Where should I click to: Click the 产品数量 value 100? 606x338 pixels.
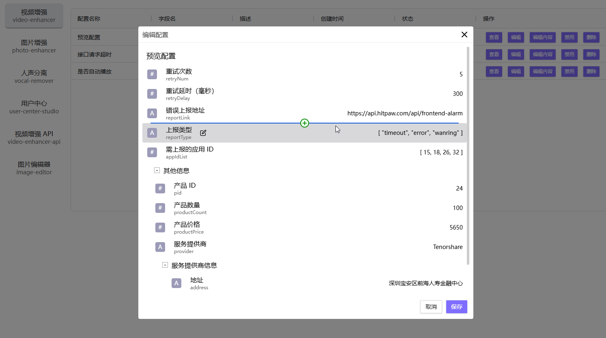tap(458, 208)
